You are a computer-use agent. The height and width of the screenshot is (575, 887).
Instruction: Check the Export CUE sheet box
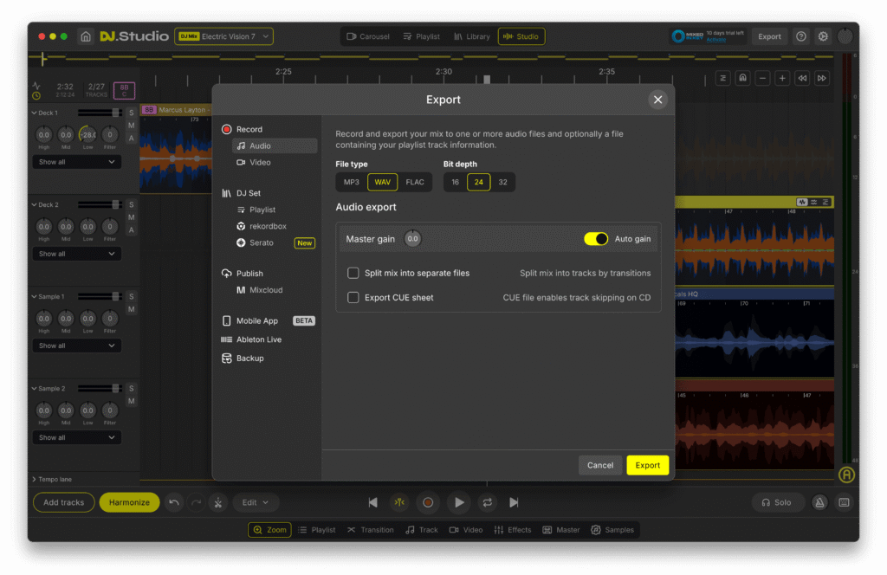point(353,297)
